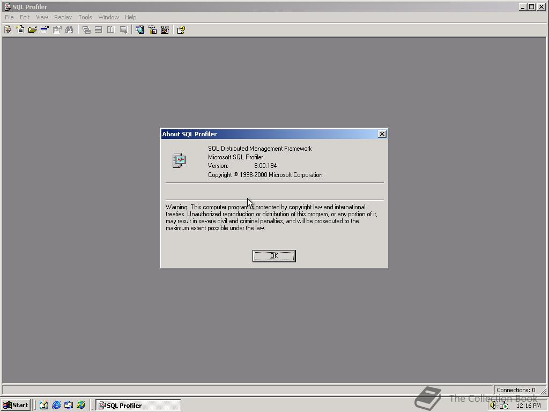Open the Tools menu

click(x=85, y=17)
